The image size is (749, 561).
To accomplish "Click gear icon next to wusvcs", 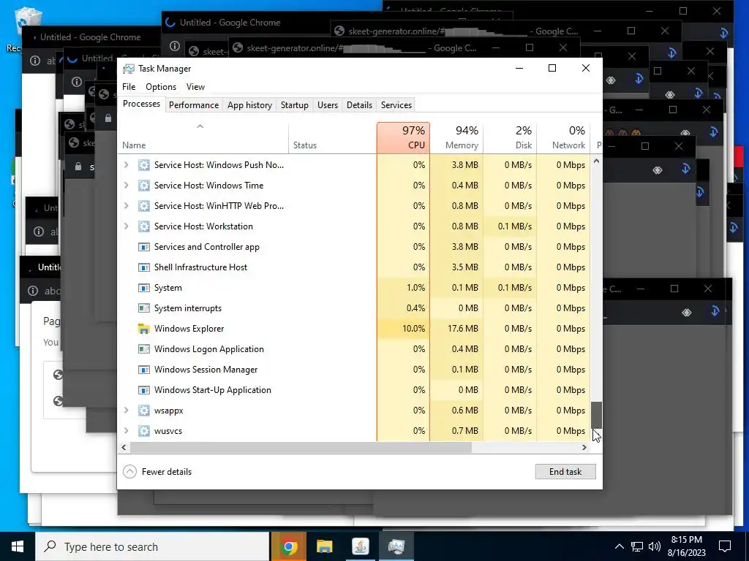I will 144,431.
